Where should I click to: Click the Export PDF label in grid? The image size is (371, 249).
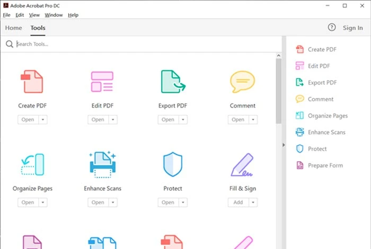pyautogui.click(x=173, y=106)
